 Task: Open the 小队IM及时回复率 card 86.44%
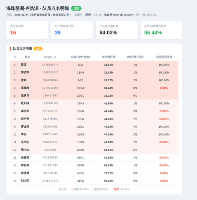pyautogui.click(x=161, y=30)
